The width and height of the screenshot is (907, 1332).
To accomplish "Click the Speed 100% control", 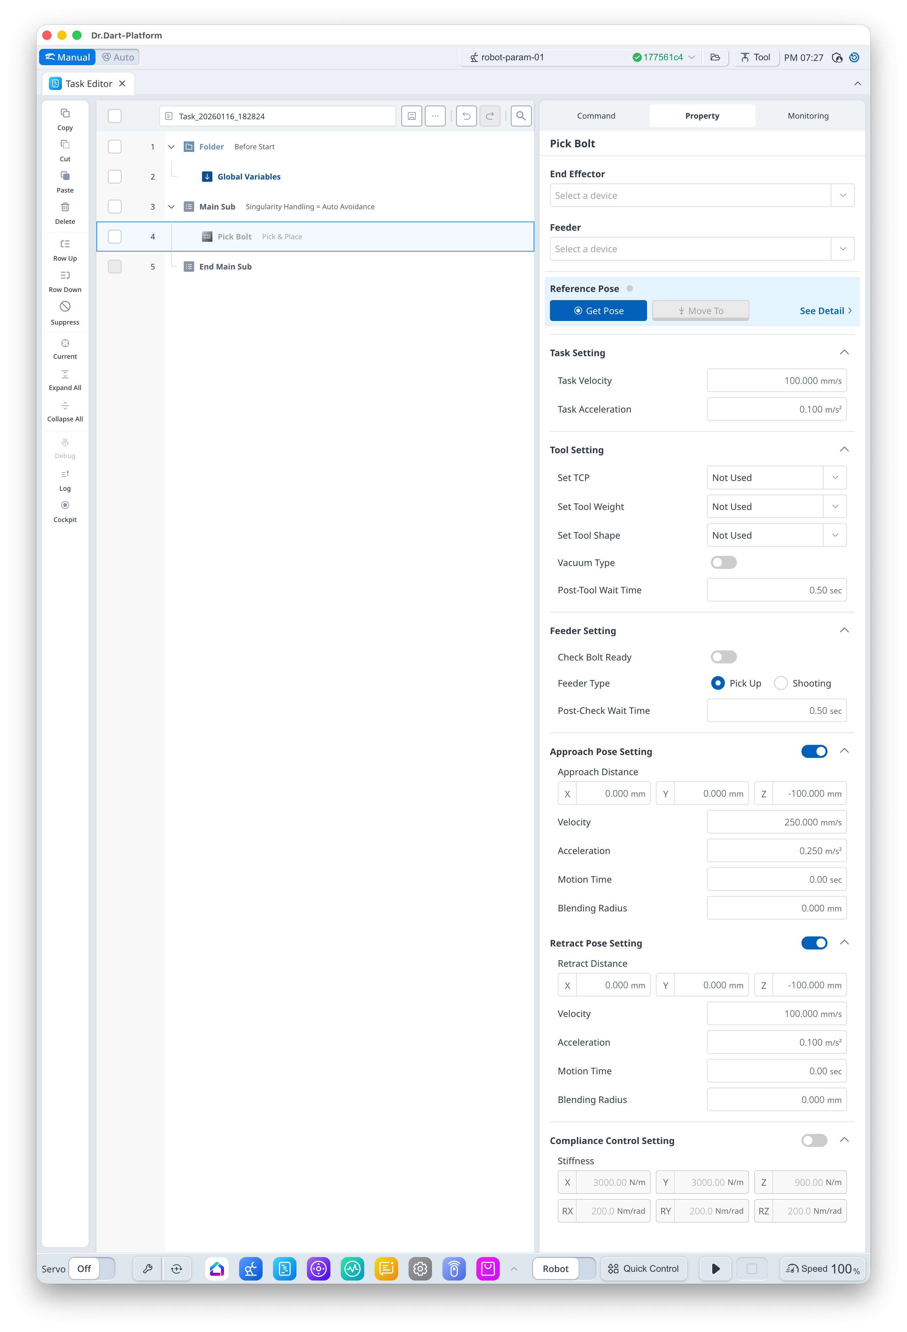I will click(x=822, y=1268).
